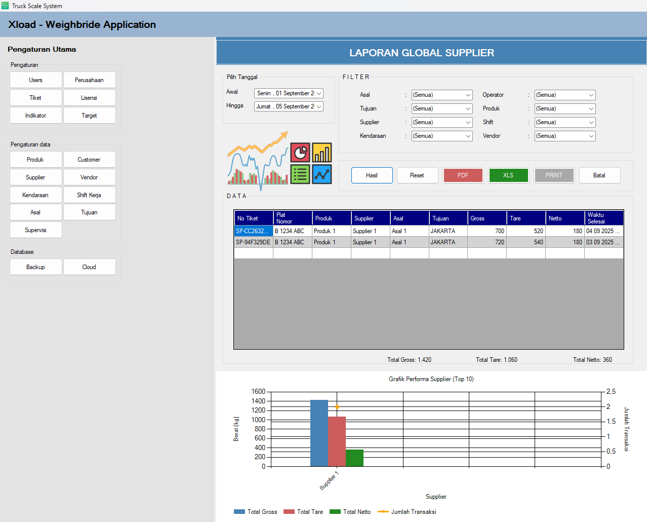647x522 pixels.
Task: Open the Hingga date picker dropdown
Action: [319, 106]
